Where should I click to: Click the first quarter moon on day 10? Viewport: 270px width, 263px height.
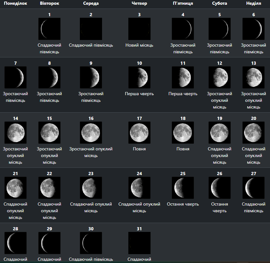139,77
